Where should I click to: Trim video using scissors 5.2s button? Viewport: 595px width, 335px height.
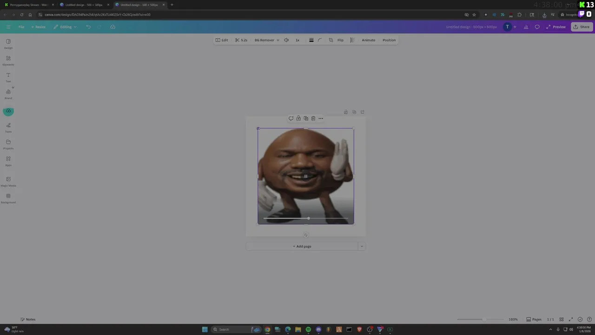point(241,40)
